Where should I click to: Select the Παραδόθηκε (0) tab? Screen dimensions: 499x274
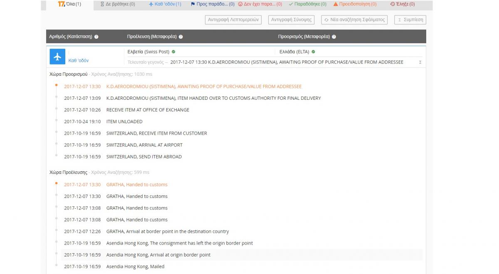[308, 4]
